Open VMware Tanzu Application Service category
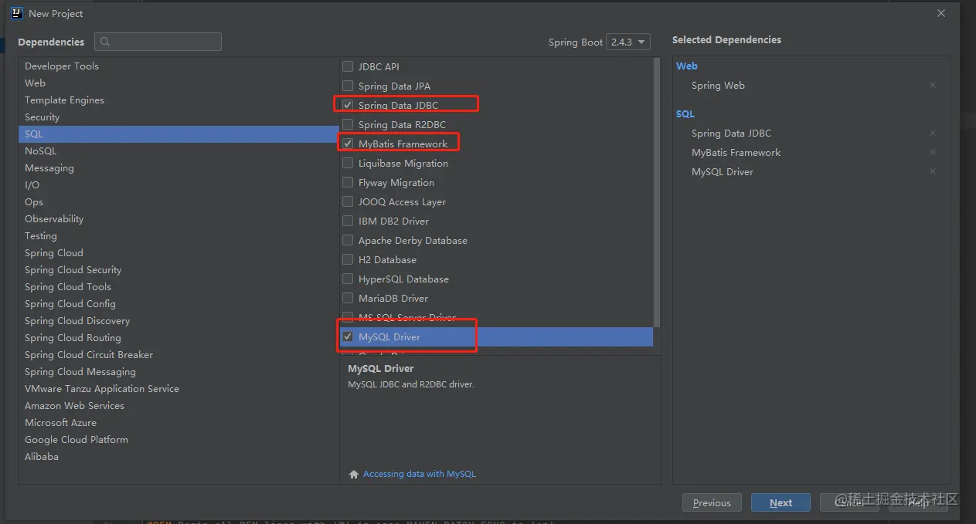Image resolution: width=976 pixels, height=524 pixels. (179, 389)
